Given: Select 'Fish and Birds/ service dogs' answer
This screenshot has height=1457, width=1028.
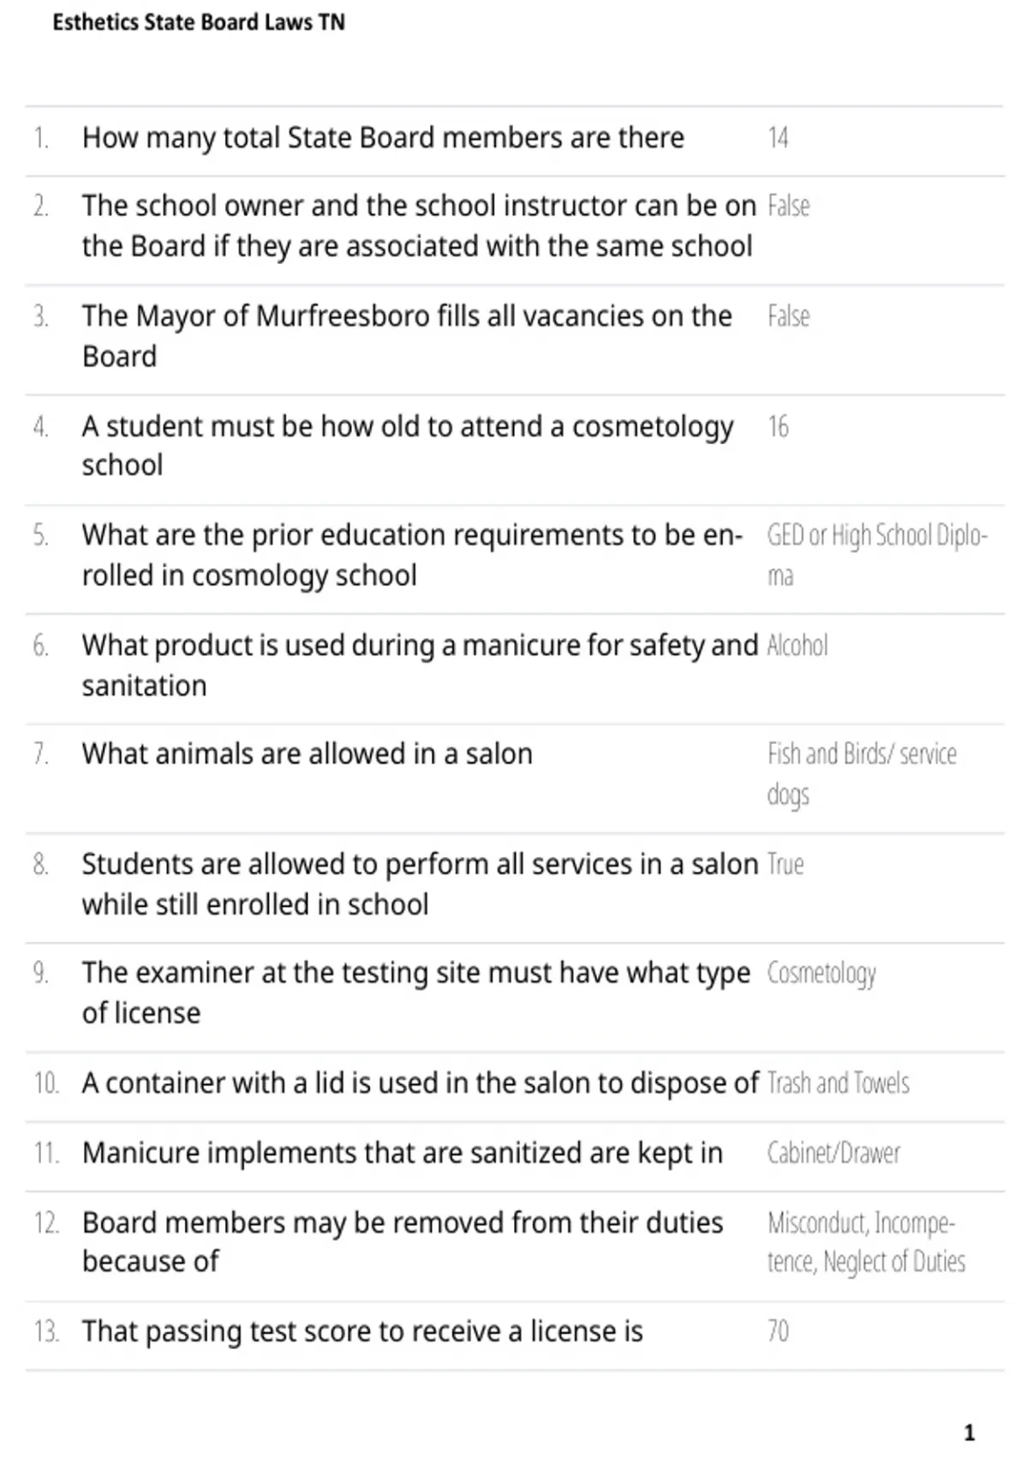Looking at the screenshot, I should point(862,775).
